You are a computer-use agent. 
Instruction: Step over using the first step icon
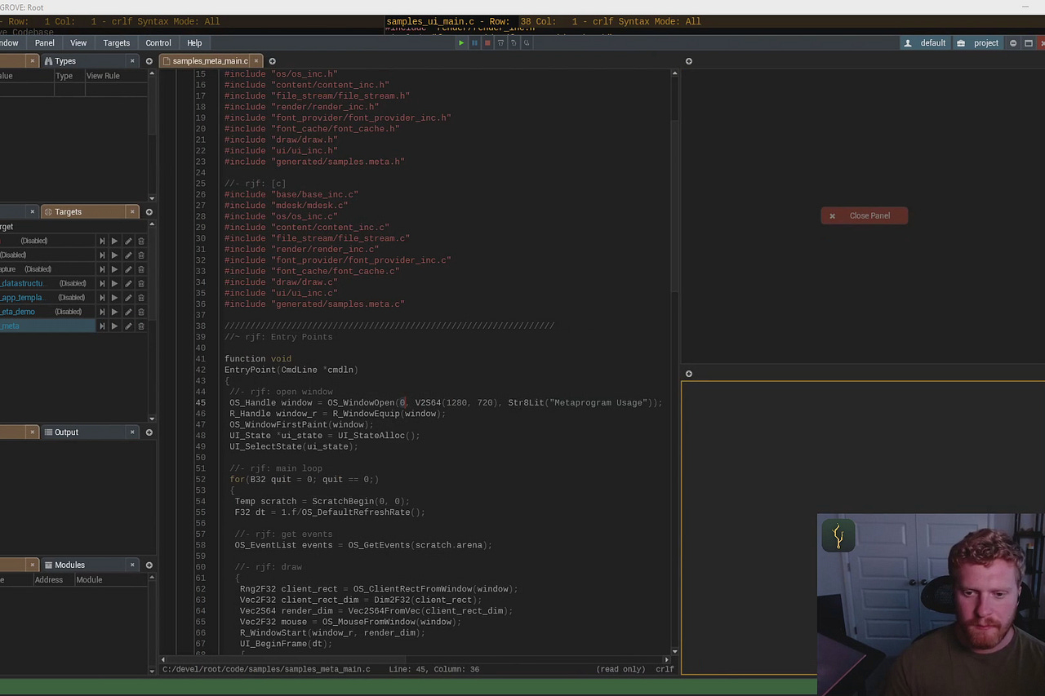point(500,42)
